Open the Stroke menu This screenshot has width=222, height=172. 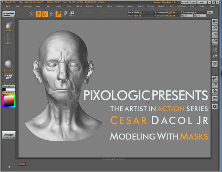(151, 6)
